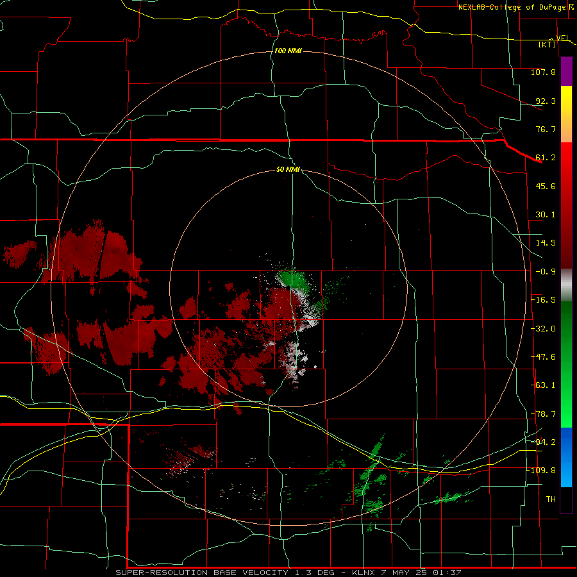Click the Super-Resolution Base Velocity caption
The height and width of the screenshot is (577, 577).
point(288,573)
